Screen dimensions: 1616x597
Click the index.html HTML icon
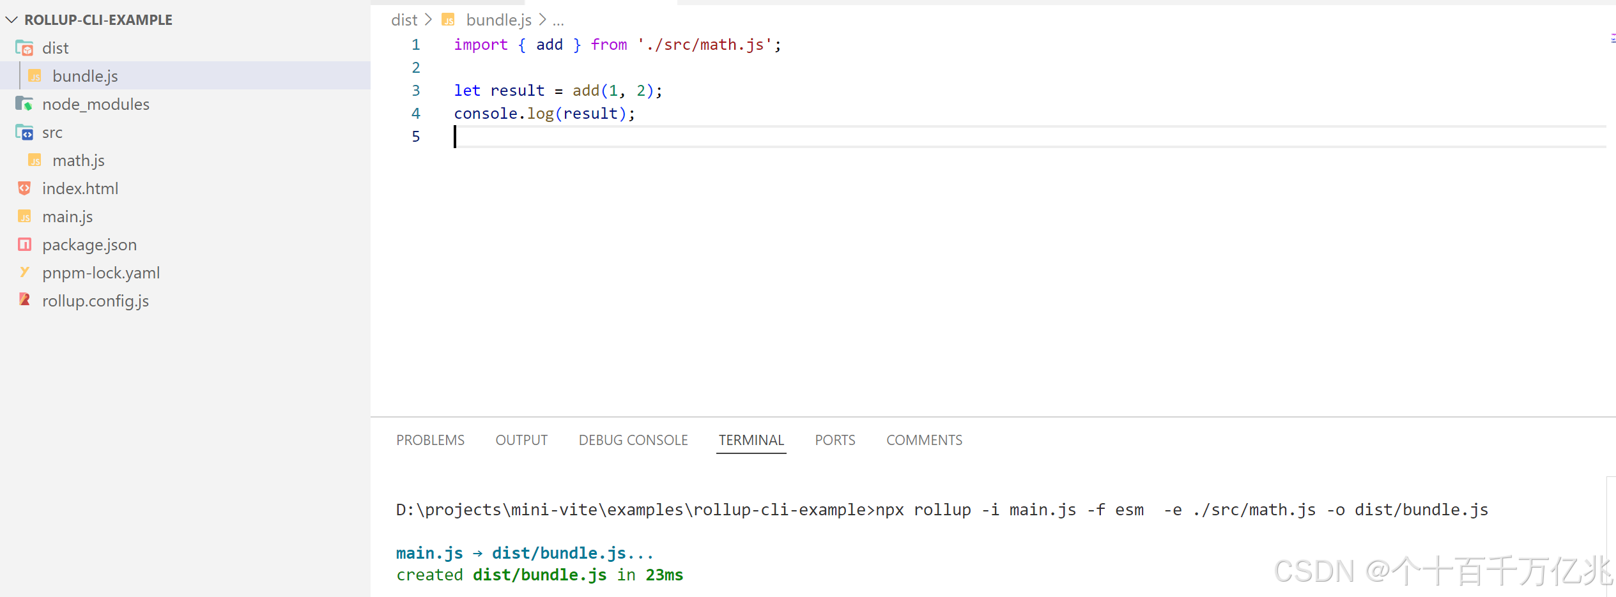pos(24,188)
